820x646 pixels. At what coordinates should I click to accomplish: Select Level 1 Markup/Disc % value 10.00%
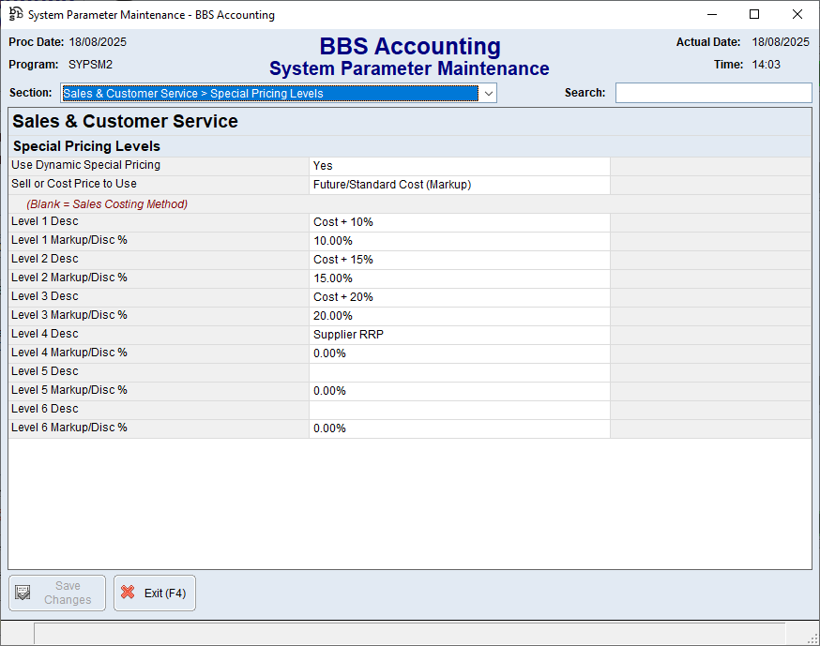tap(459, 241)
